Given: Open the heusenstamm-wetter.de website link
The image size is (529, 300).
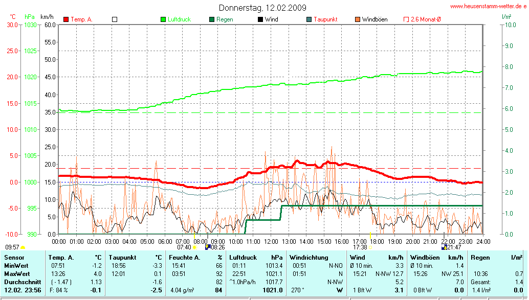Looking at the screenshot, I should [x=488, y=6].
